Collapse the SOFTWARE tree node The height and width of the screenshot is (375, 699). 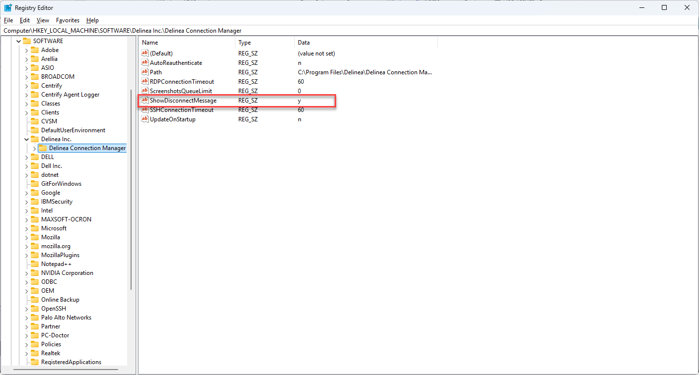[19, 41]
